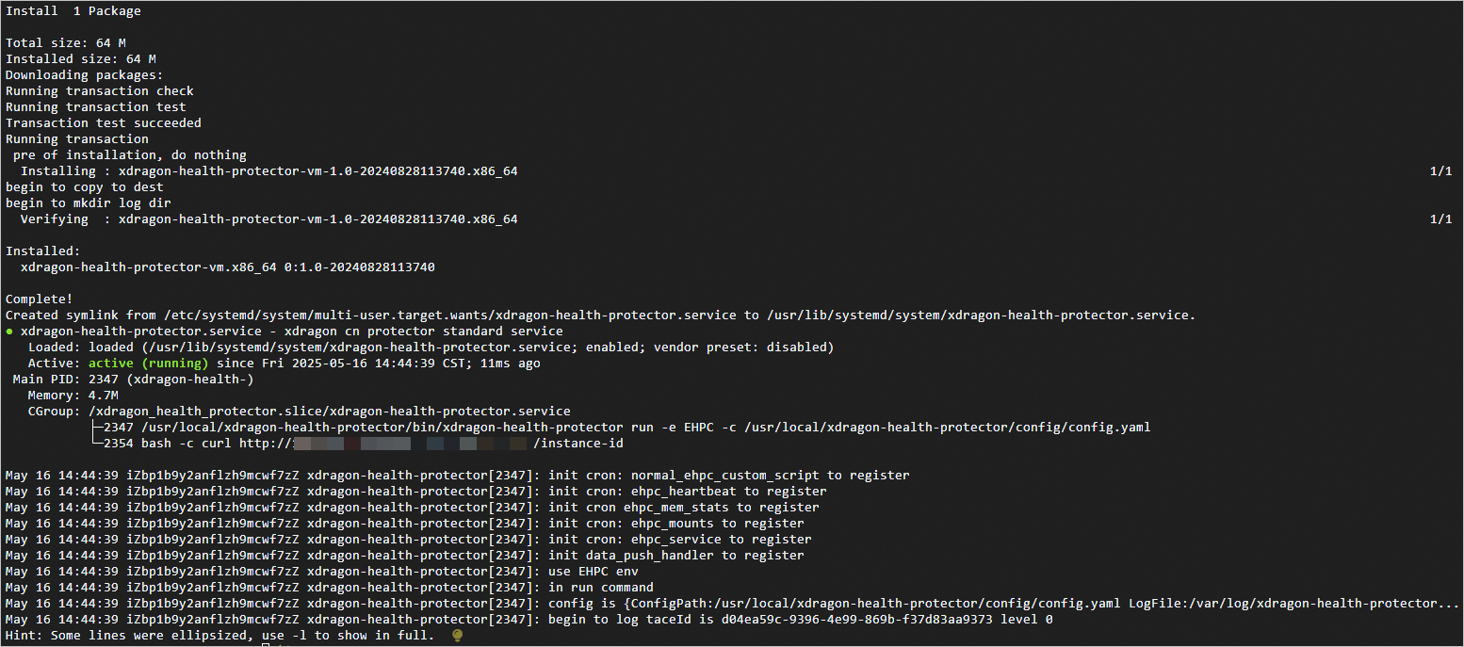Click the 'Loaded: loaded' service file line
This screenshot has height=647, width=1464.
[x=431, y=348]
